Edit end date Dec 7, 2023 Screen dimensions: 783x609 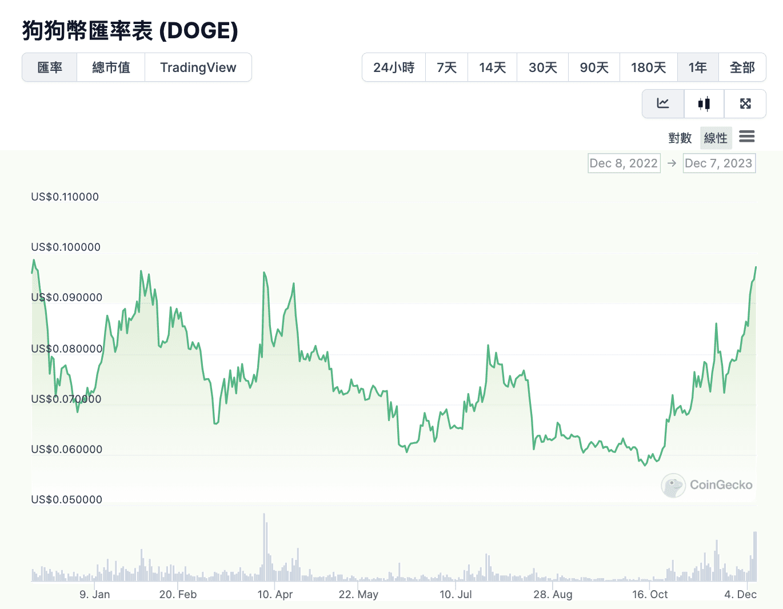click(719, 163)
